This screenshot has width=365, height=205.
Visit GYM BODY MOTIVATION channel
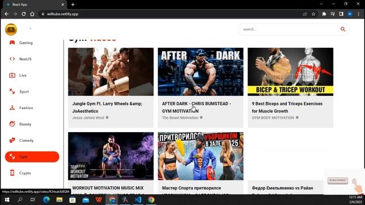click(273, 118)
